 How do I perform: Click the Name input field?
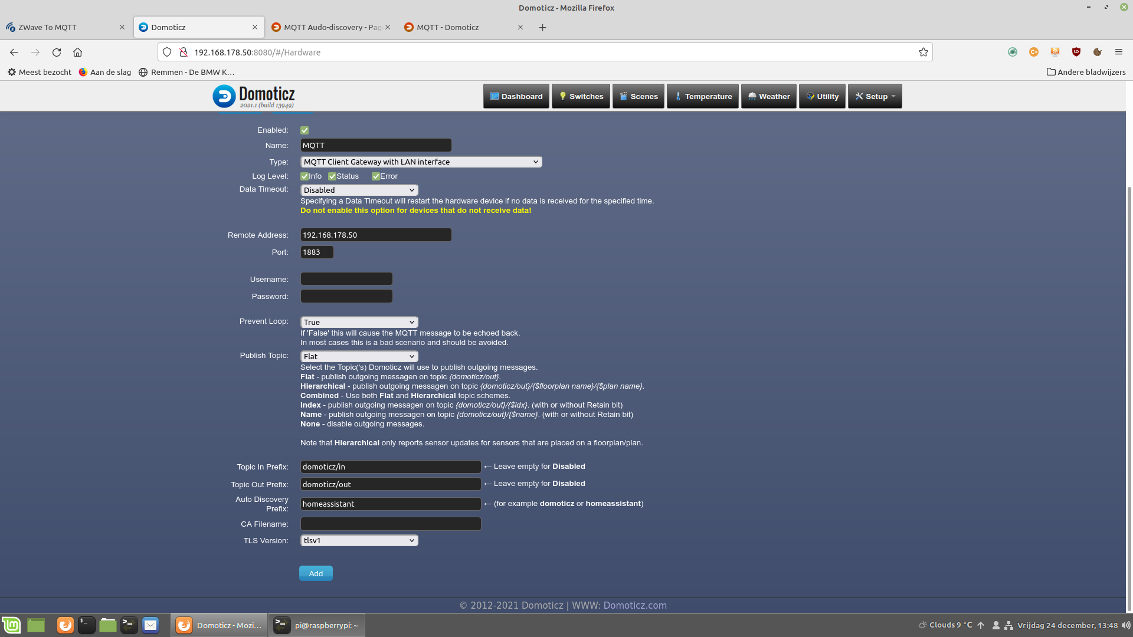pos(376,145)
